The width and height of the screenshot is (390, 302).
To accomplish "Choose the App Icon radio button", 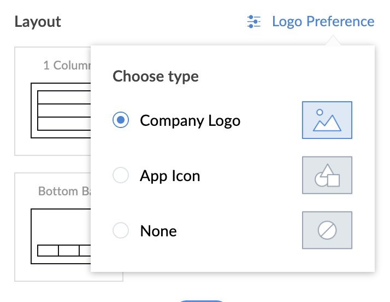I will [120, 176].
